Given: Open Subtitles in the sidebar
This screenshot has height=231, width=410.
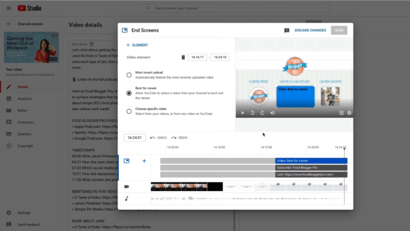Looking at the screenshot, I should click(x=25, y=134).
